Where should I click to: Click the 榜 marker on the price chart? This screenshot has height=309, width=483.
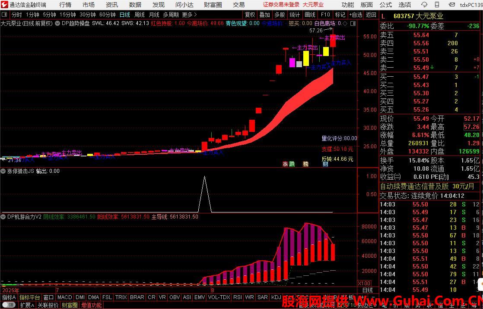coord(305,164)
